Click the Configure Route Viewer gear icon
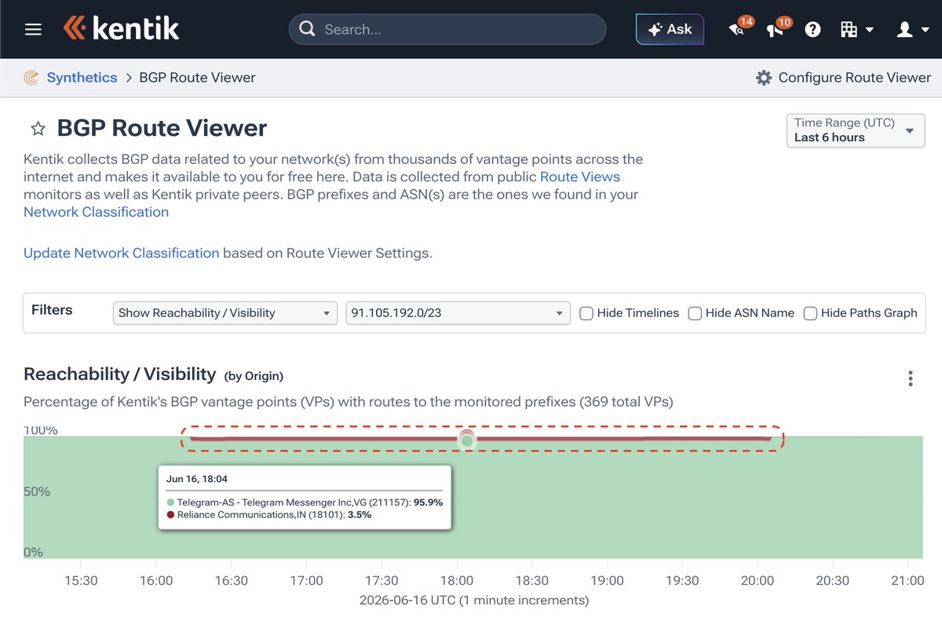Screen dimensions: 942x624 point(764,78)
